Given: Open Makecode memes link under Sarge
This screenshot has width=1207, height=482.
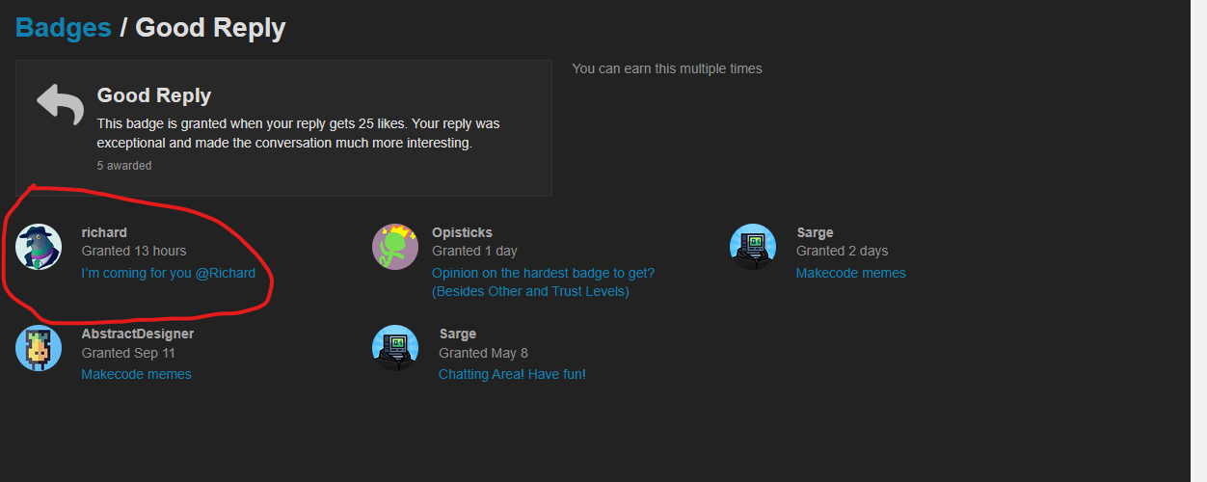Looking at the screenshot, I should 850,273.
